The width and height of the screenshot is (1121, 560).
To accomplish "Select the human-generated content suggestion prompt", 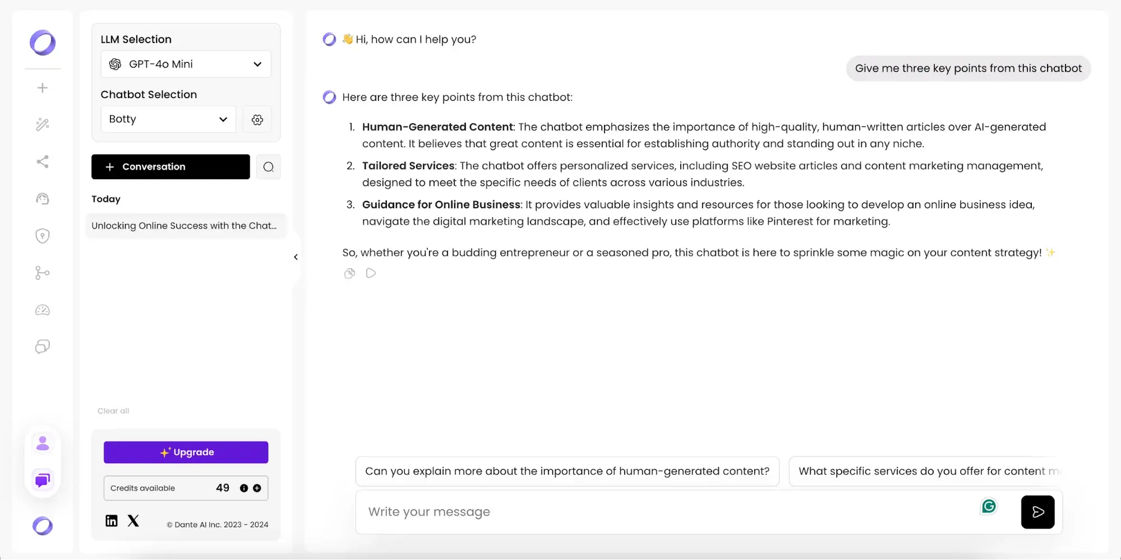I will (567, 471).
